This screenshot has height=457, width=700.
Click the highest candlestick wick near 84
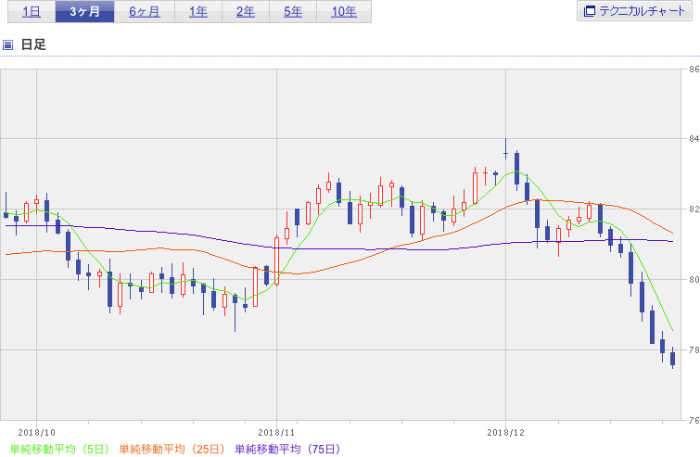coord(506,148)
